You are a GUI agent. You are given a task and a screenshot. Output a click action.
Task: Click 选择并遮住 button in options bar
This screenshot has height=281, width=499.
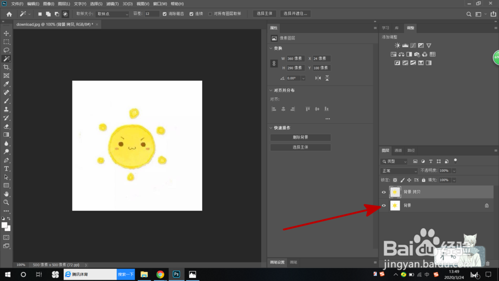[295, 13]
